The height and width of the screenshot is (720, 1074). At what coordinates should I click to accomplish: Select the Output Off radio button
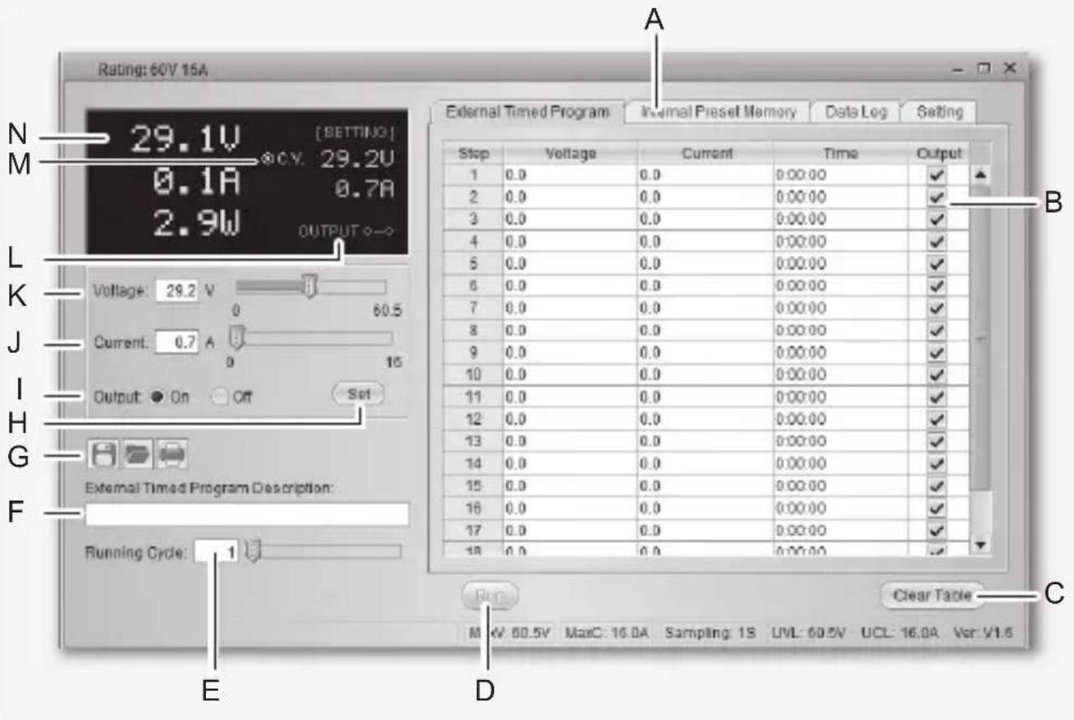[218, 397]
